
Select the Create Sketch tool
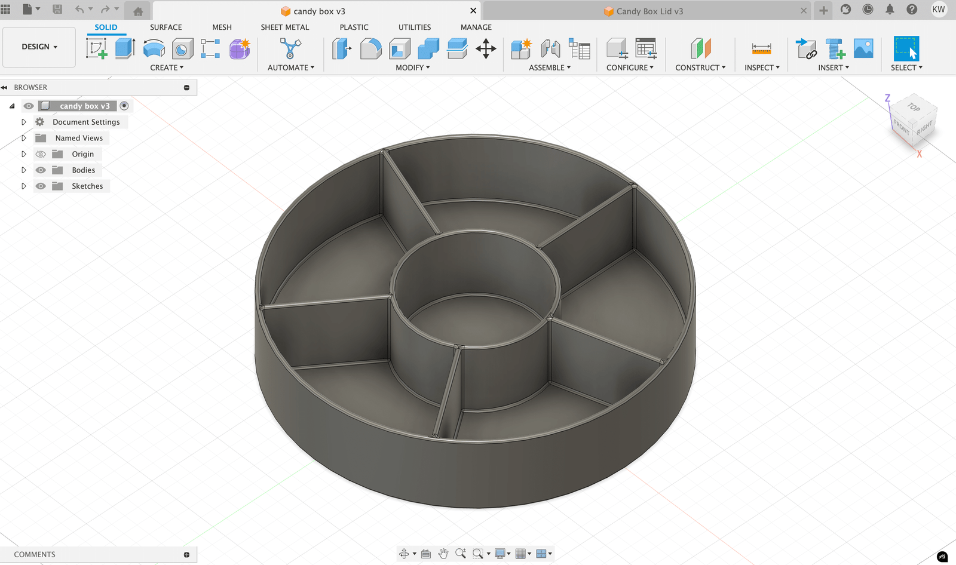pyautogui.click(x=96, y=48)
